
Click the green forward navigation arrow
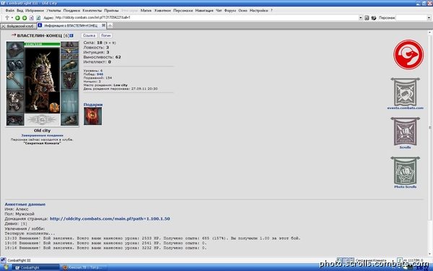[25, 17]
